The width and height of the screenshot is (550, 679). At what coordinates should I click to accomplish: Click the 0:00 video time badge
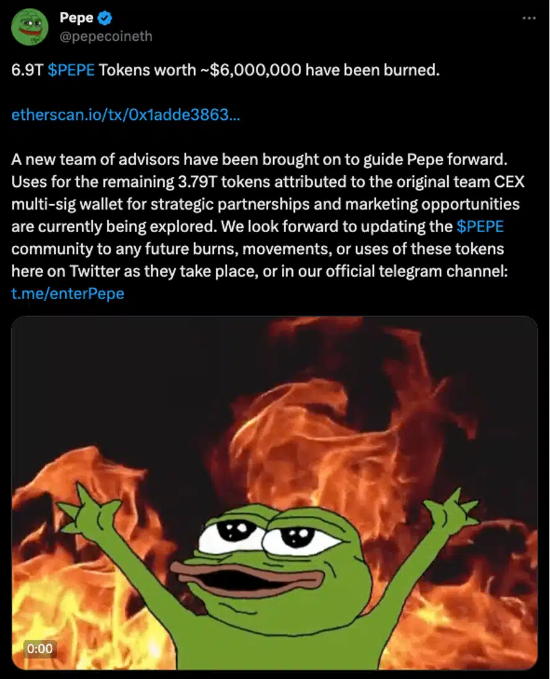click(40, 648)
